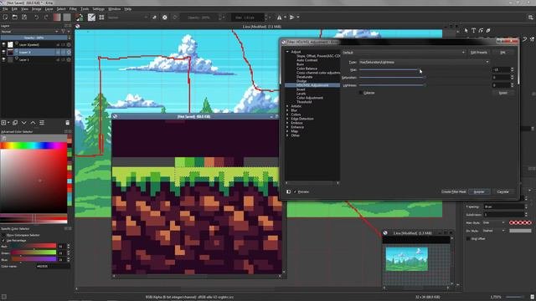The width and height of the screenshot is (536, 301).
Task: Select the Levels filter
Action: pos(301,94)
